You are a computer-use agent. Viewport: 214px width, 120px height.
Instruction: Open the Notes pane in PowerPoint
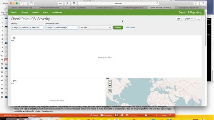pyautogui.click(x=94, y=115)
